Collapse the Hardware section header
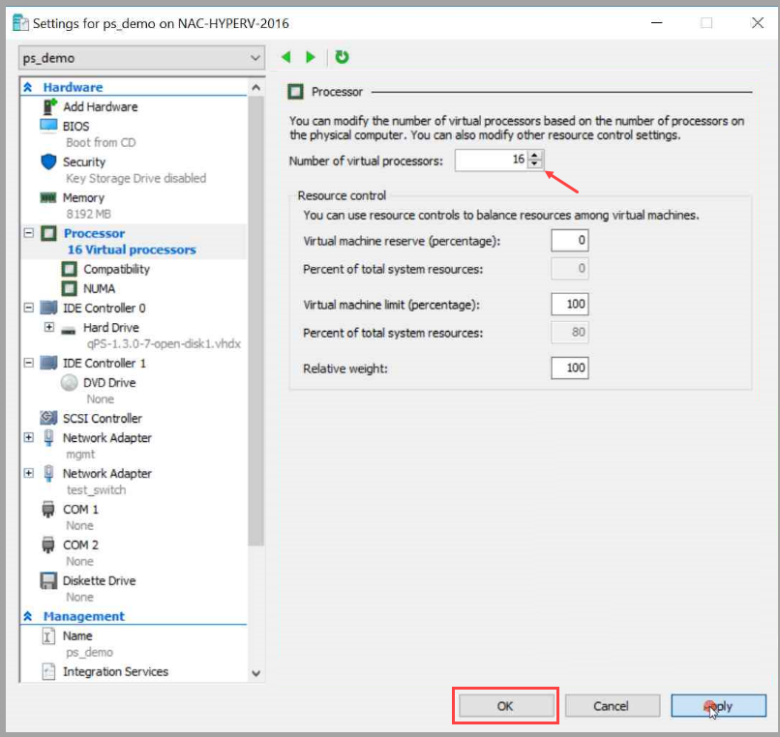 tap(28, 87)
